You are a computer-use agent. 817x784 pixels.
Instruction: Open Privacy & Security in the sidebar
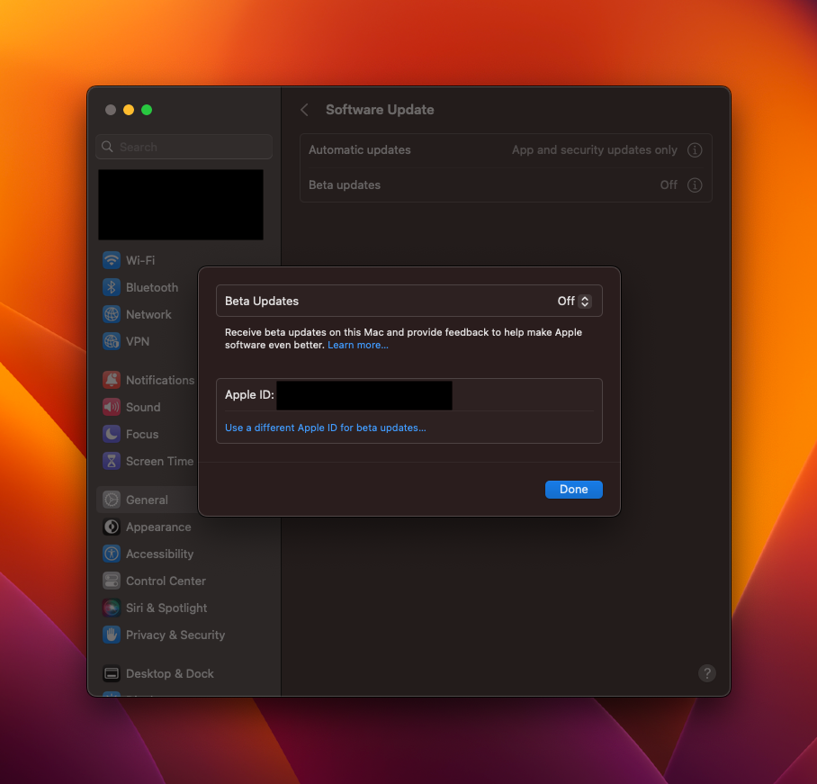[175, 635]
